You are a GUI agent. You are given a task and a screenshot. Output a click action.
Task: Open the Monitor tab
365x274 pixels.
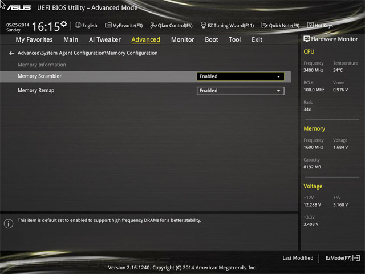[182, 39]
